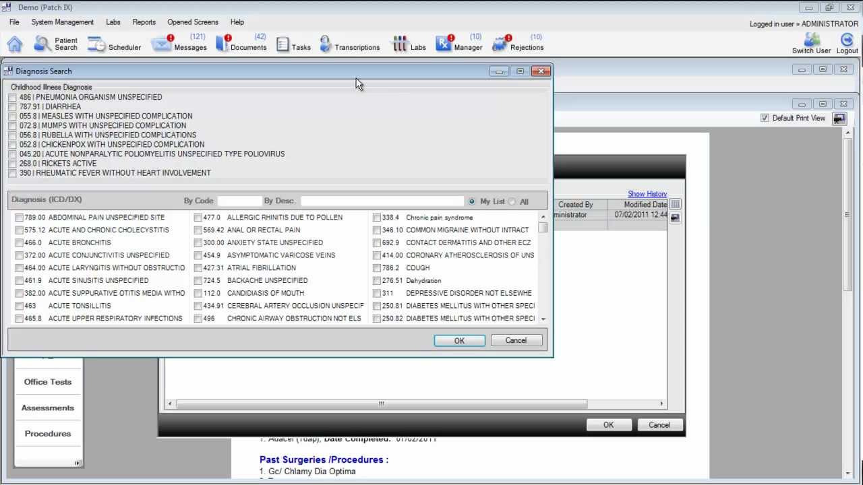Screen dimensions: 863x485
Task: Check 052.8 Chickenpox With Unspecified Complication
Action: 13,145
